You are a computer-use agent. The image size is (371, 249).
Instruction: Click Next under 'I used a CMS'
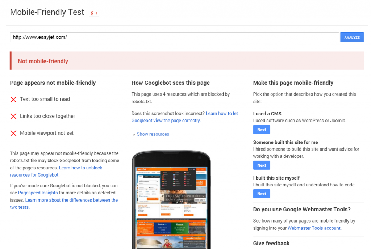pyautogui.click(x=261, y=130)
